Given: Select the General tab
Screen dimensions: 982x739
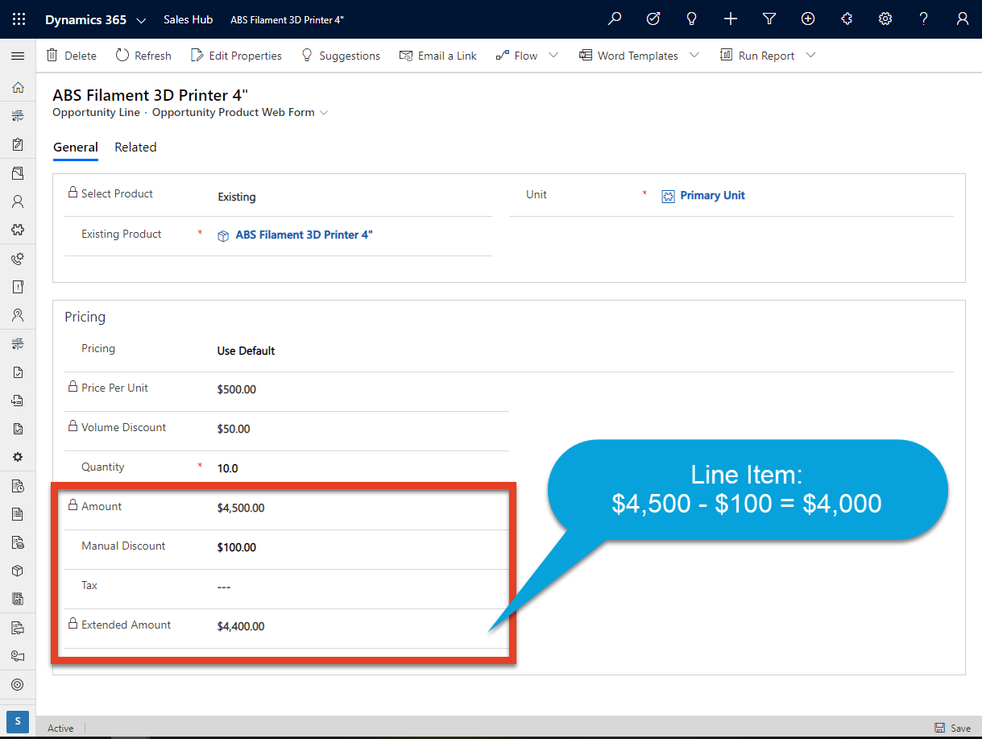Looking at the screenshot, I should point(75,147).
